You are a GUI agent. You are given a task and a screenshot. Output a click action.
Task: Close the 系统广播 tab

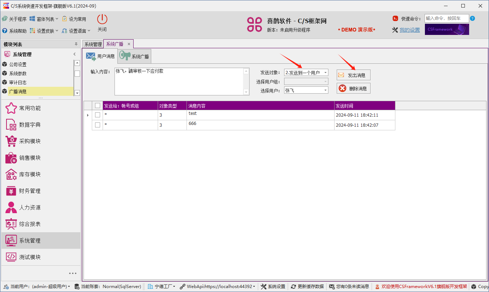129,44
